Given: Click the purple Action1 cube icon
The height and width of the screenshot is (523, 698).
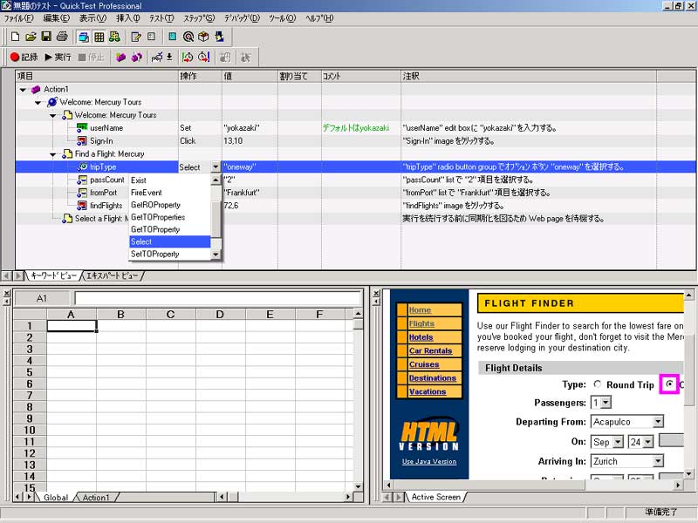Looking at the screenshot, I should point(36,90).
